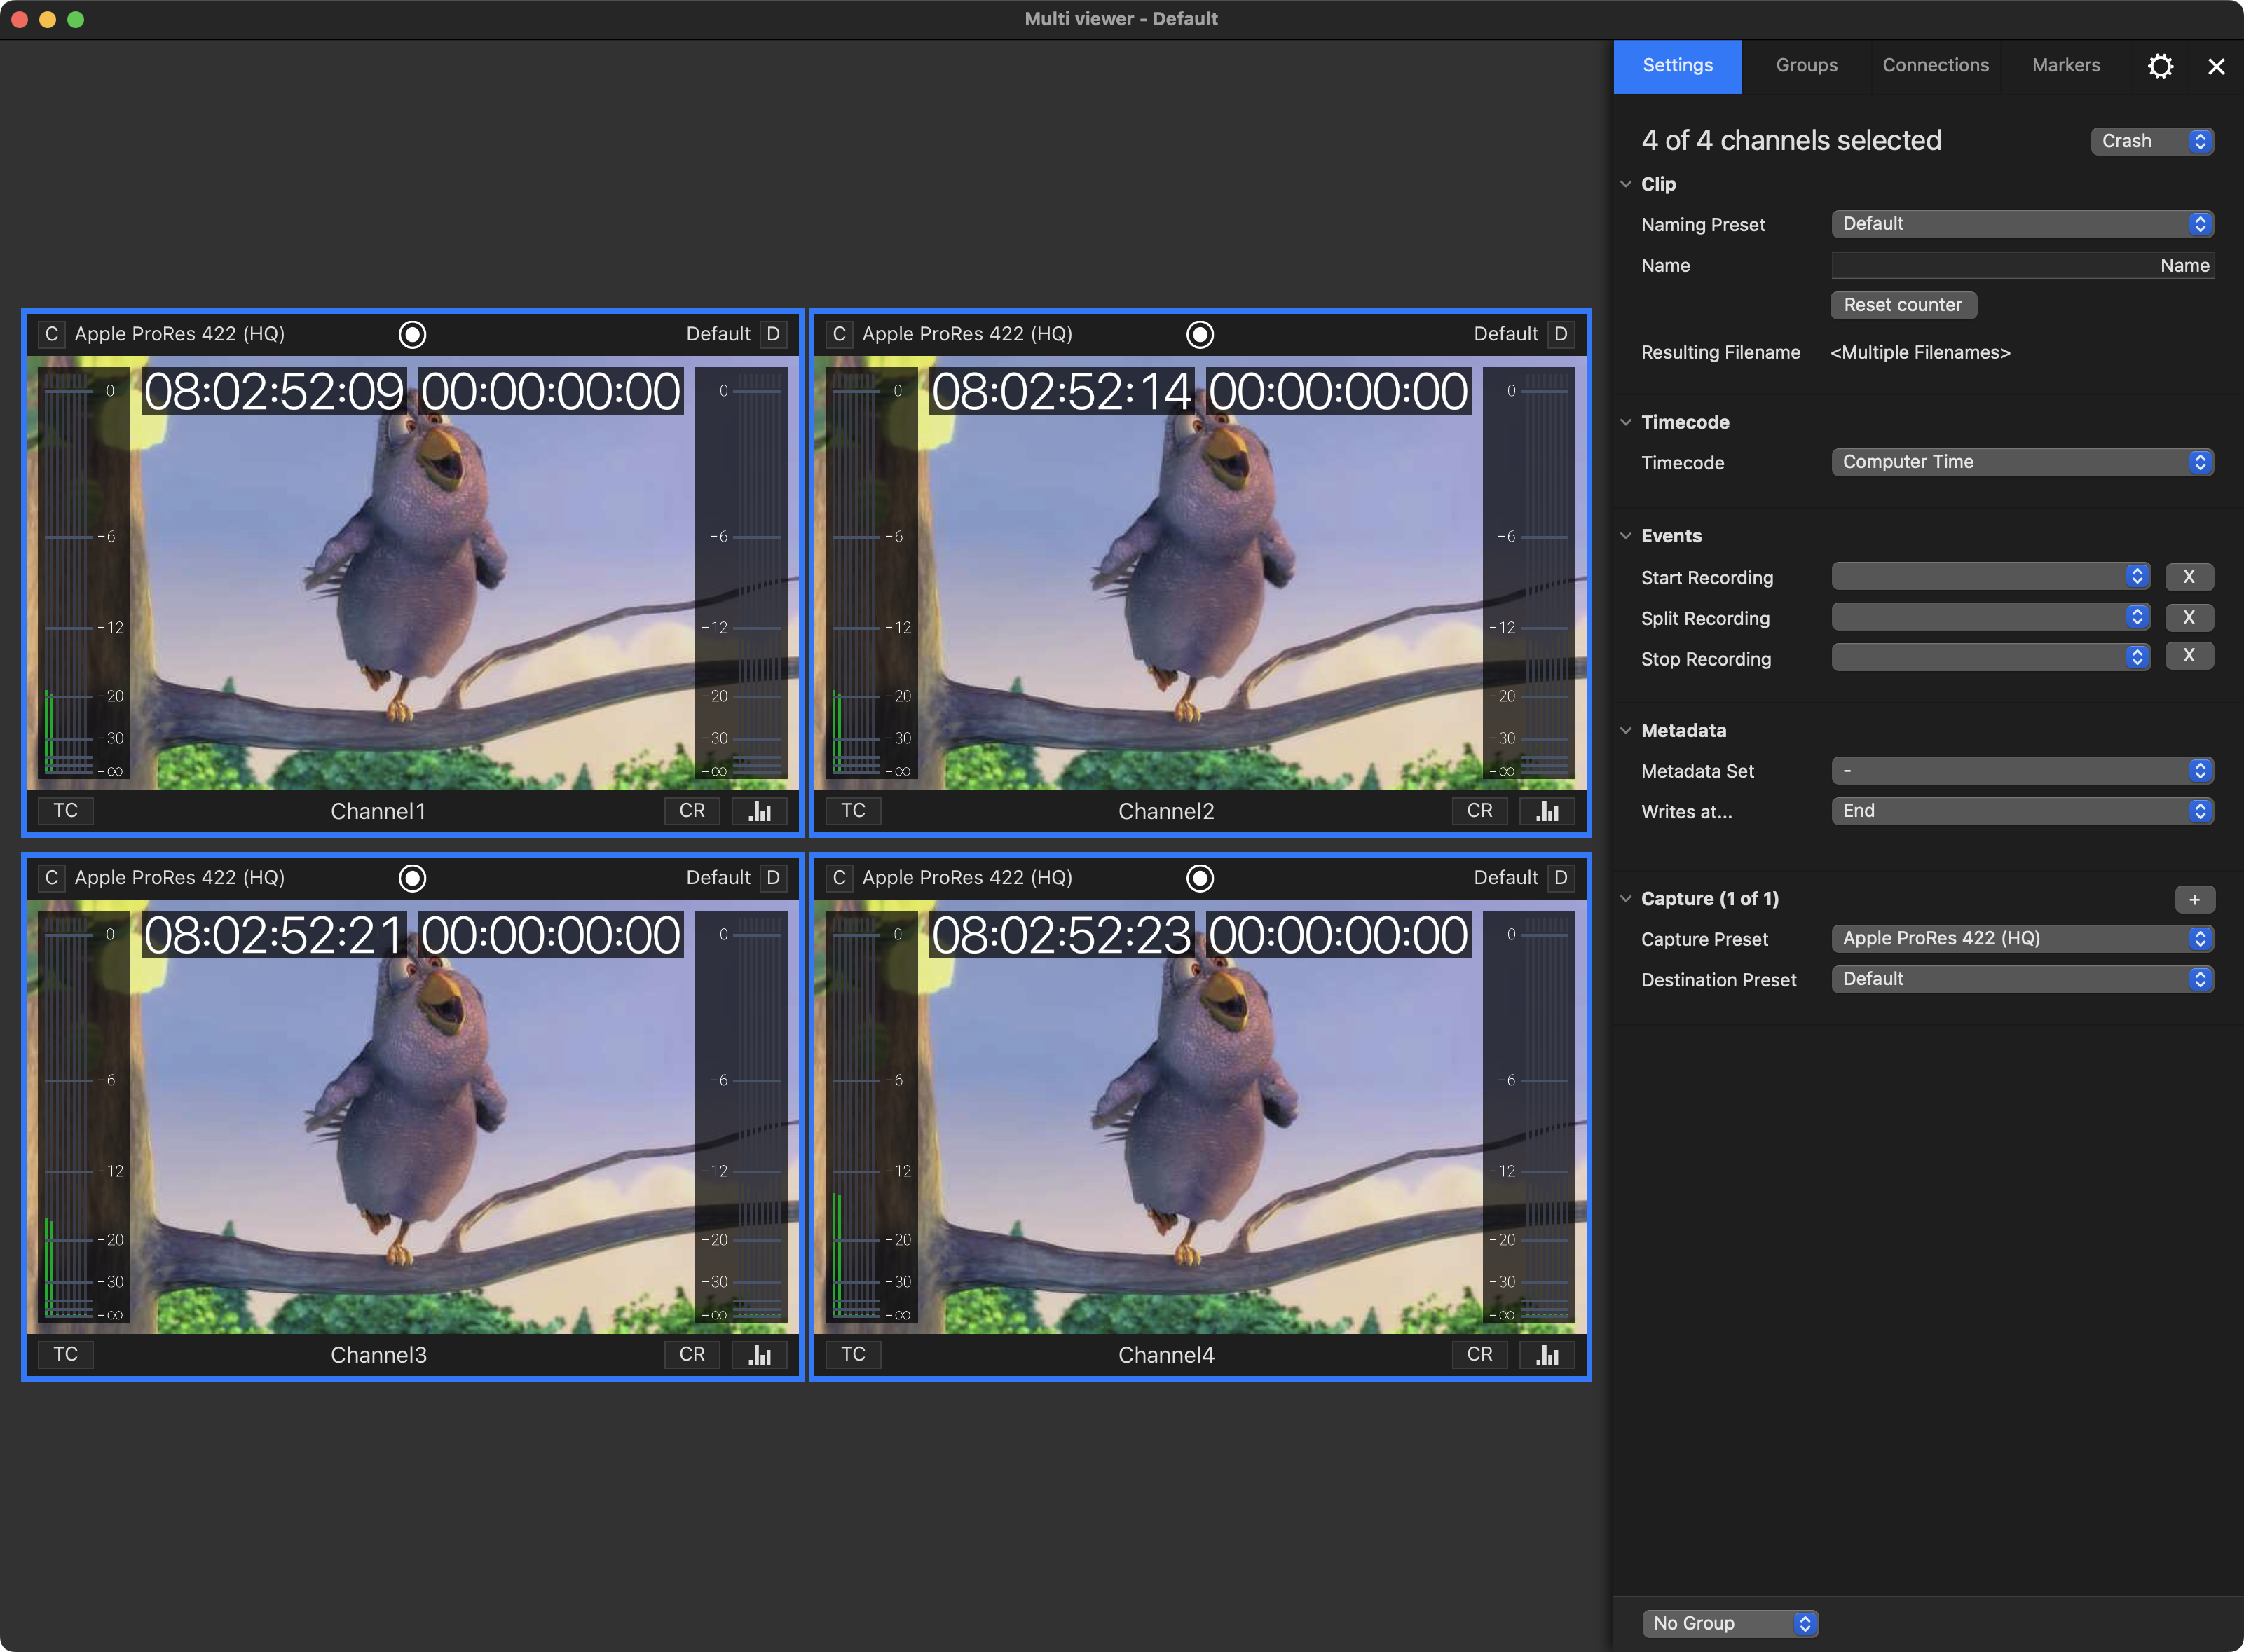Screen dimensions: 2244x1652
Task: Click the D destination icon on Channel4
Action: point(1561,878)
